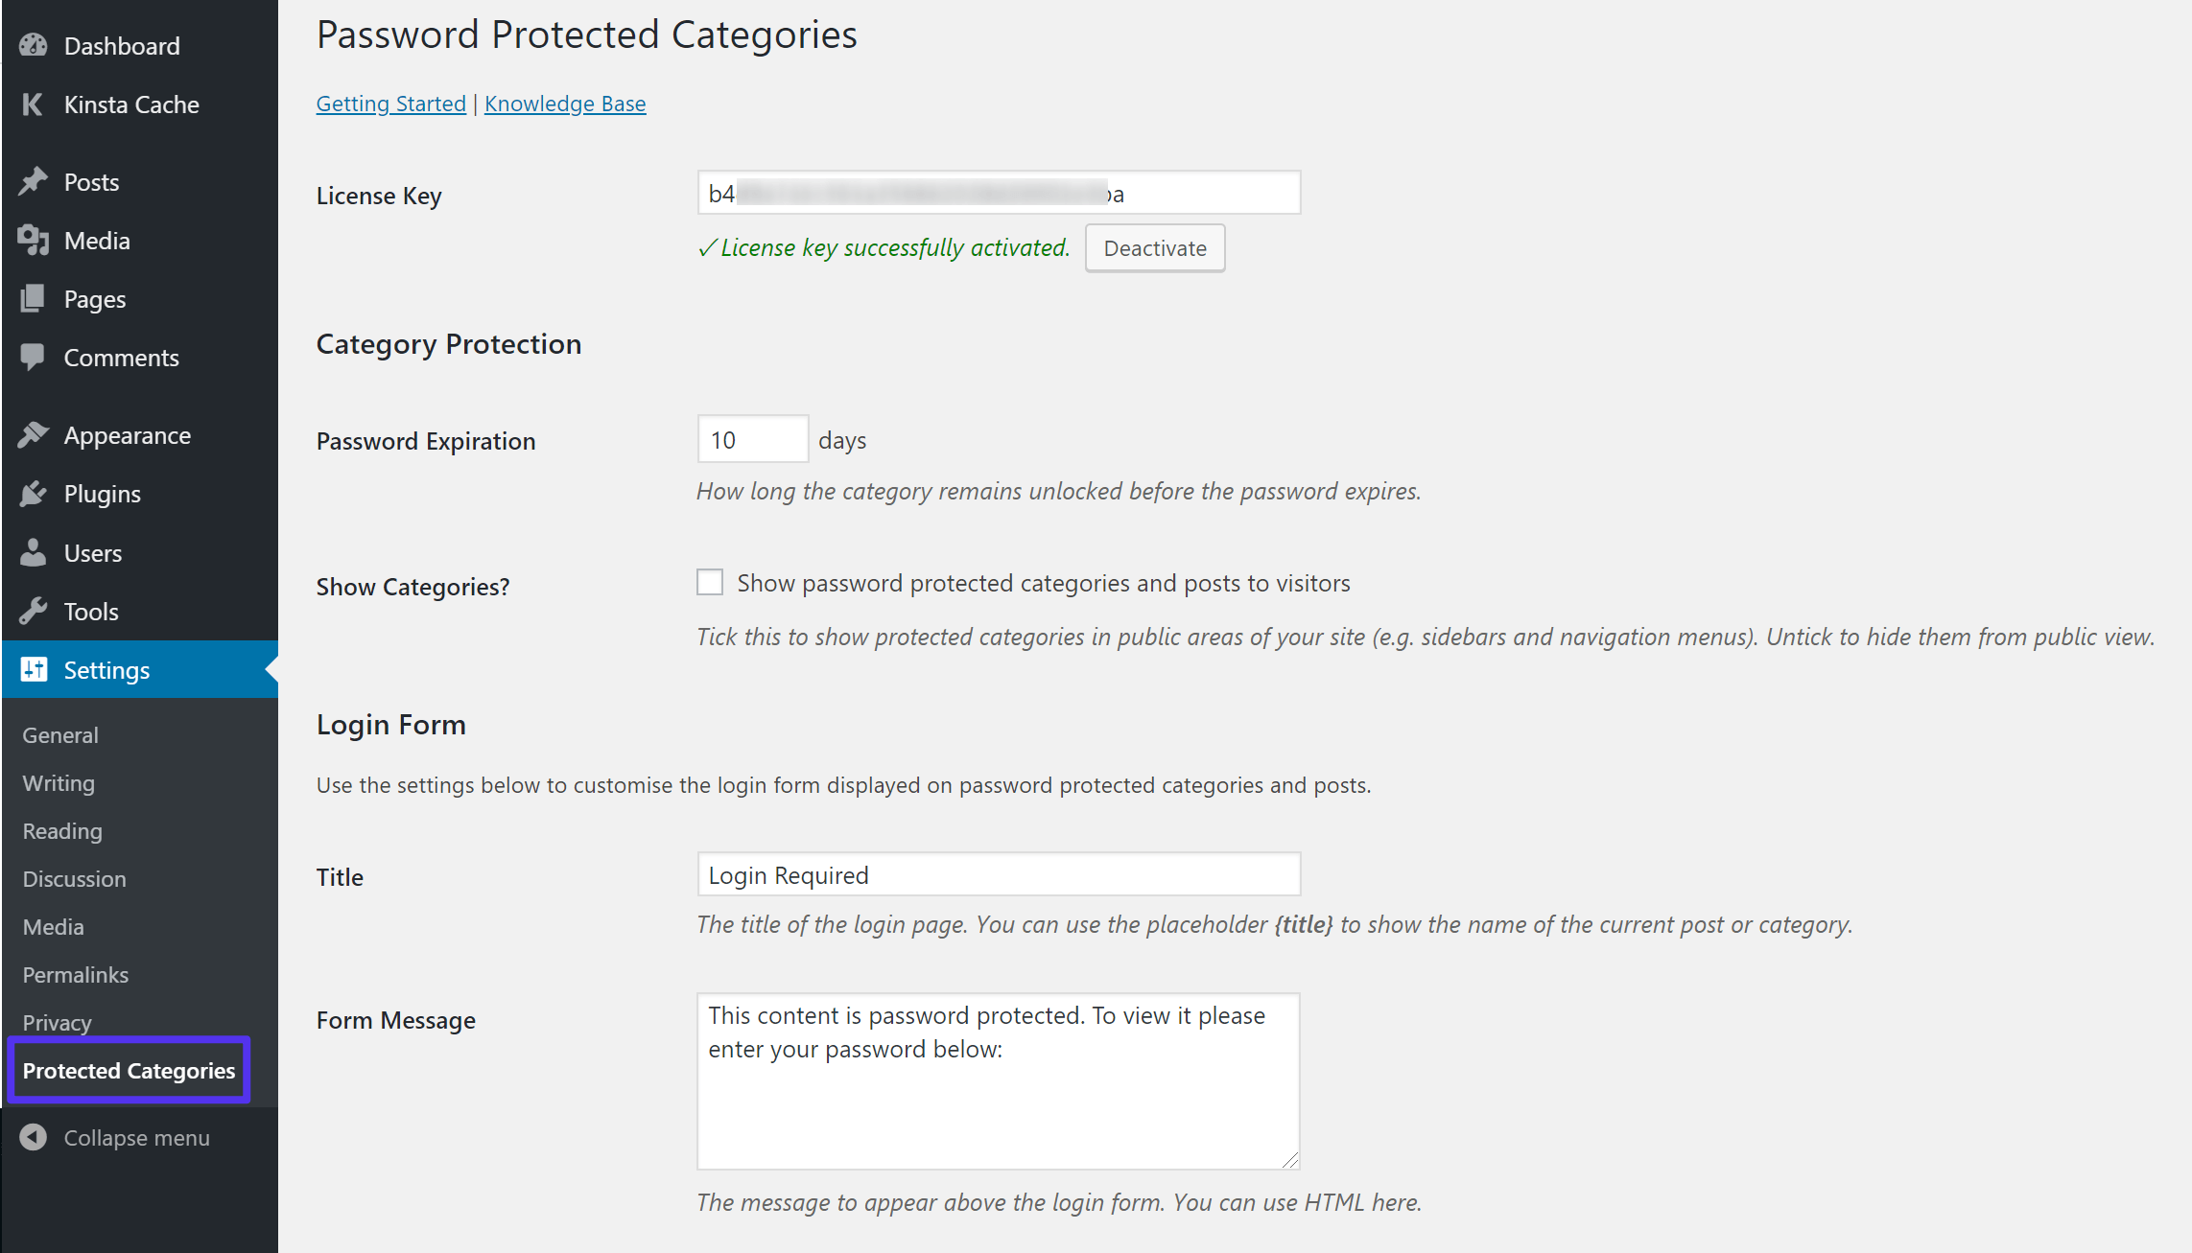Click the Deactivate license key button
This screenshot has width=2192, height=1253.
pos(1155,246)
